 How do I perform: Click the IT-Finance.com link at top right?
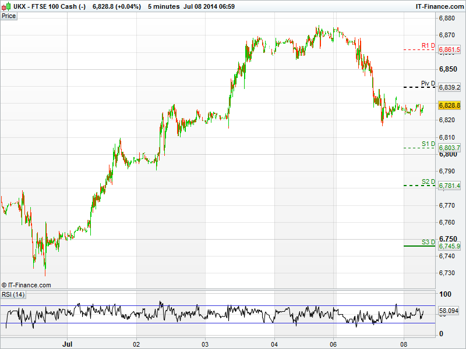(x=439, y=6)
